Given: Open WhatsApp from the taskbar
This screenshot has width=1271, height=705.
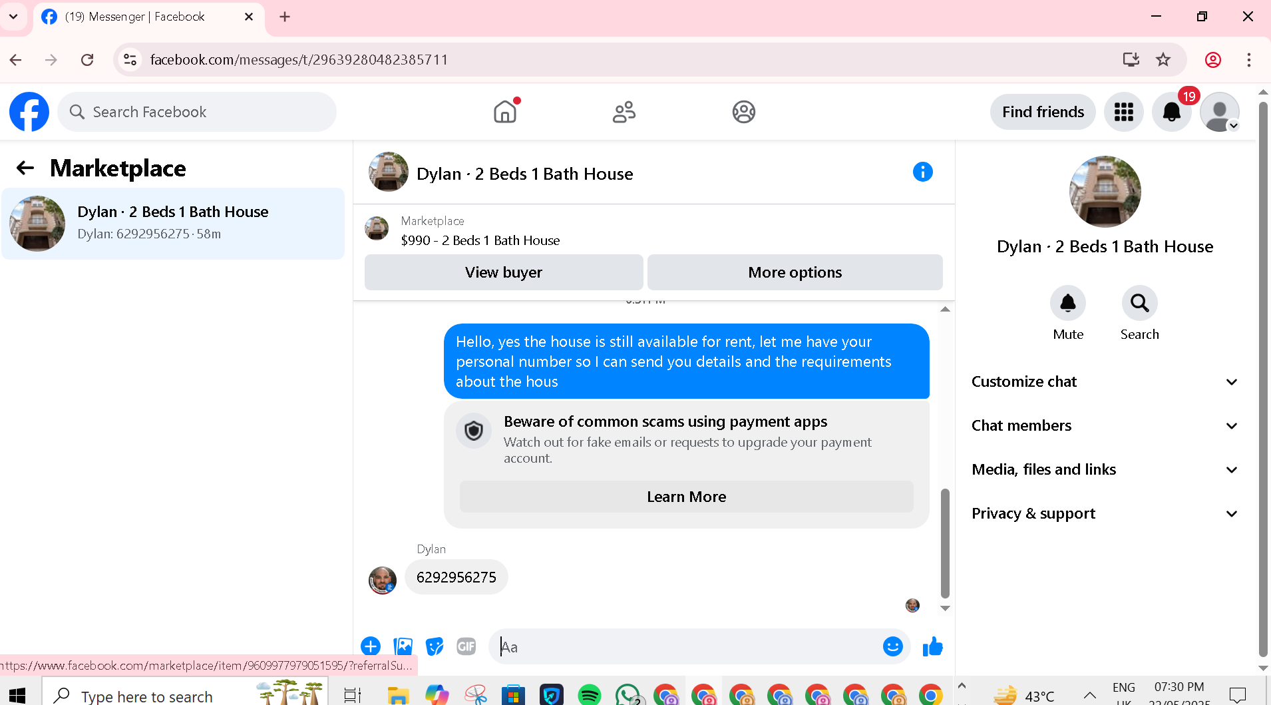Looking at the screenshot, I should [627, 696].
